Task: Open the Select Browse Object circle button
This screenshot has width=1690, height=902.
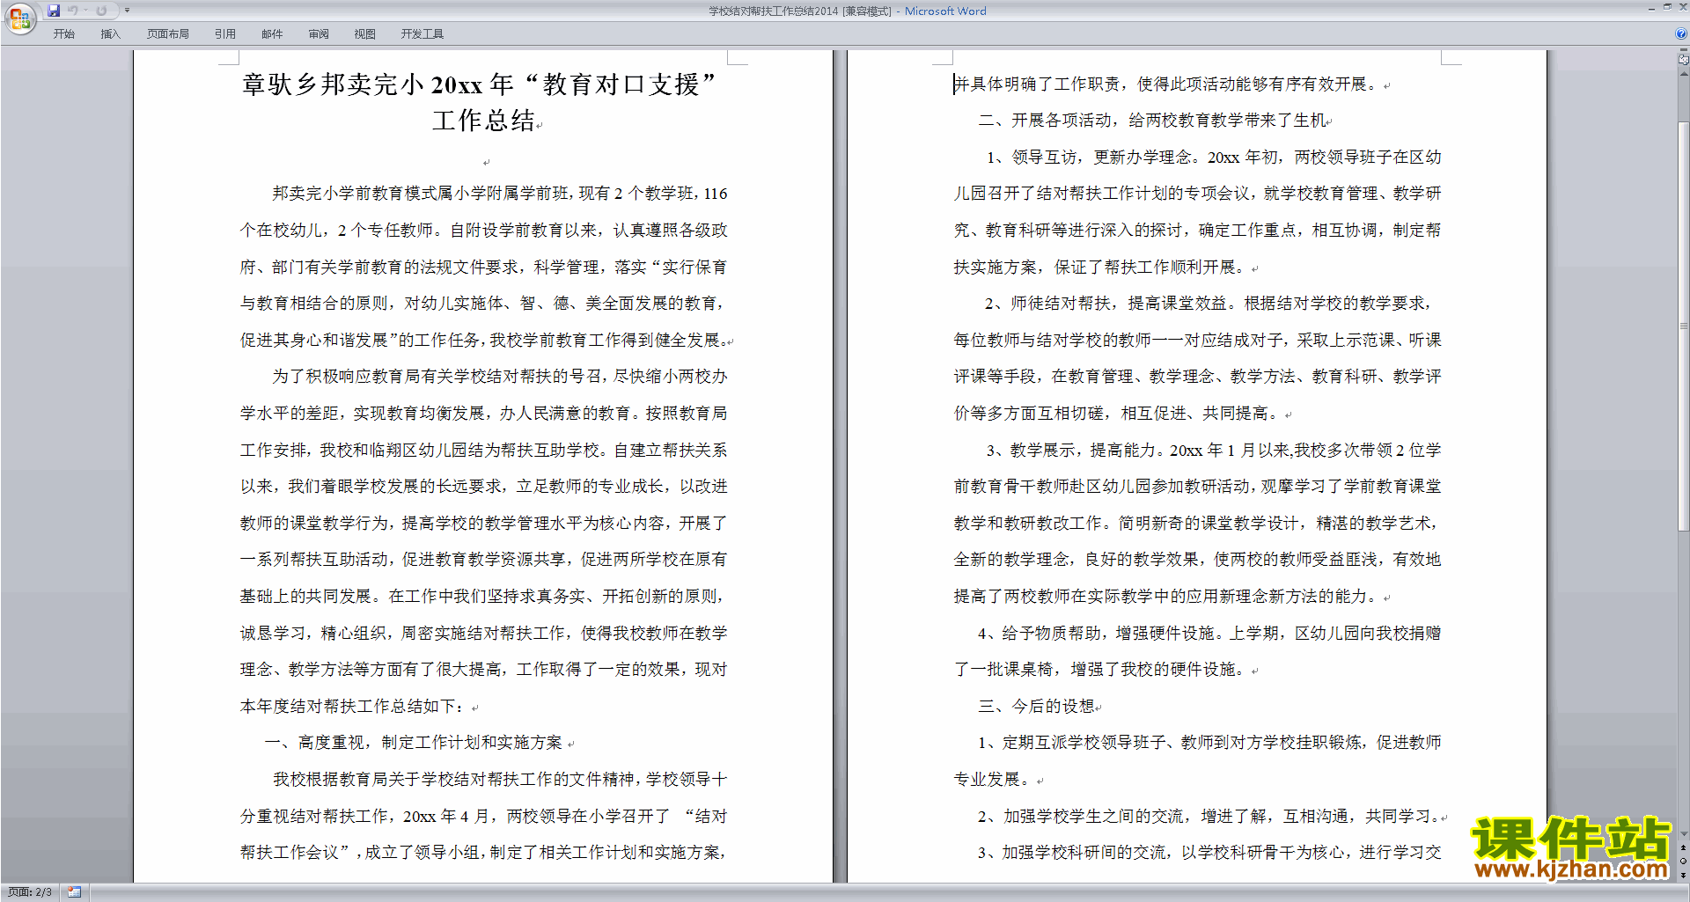Action: (1684, 862)
